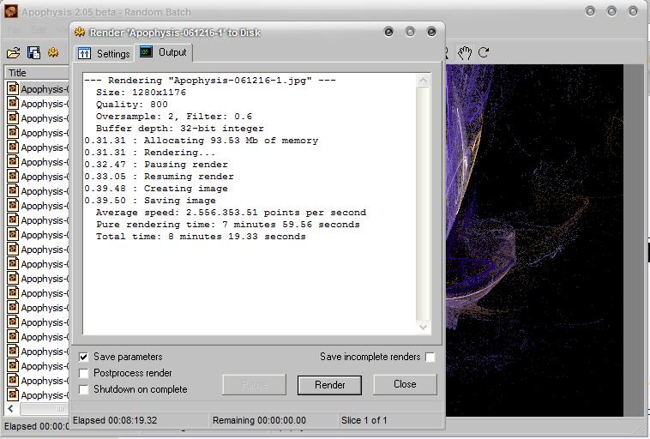Click the Close button in render dialog

(405, 384)
